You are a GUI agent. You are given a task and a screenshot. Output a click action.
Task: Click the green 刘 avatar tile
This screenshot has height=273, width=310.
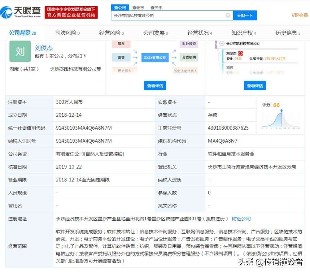[20, 51]
